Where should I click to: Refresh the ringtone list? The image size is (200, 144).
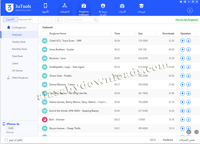click(x=58, y=20)
